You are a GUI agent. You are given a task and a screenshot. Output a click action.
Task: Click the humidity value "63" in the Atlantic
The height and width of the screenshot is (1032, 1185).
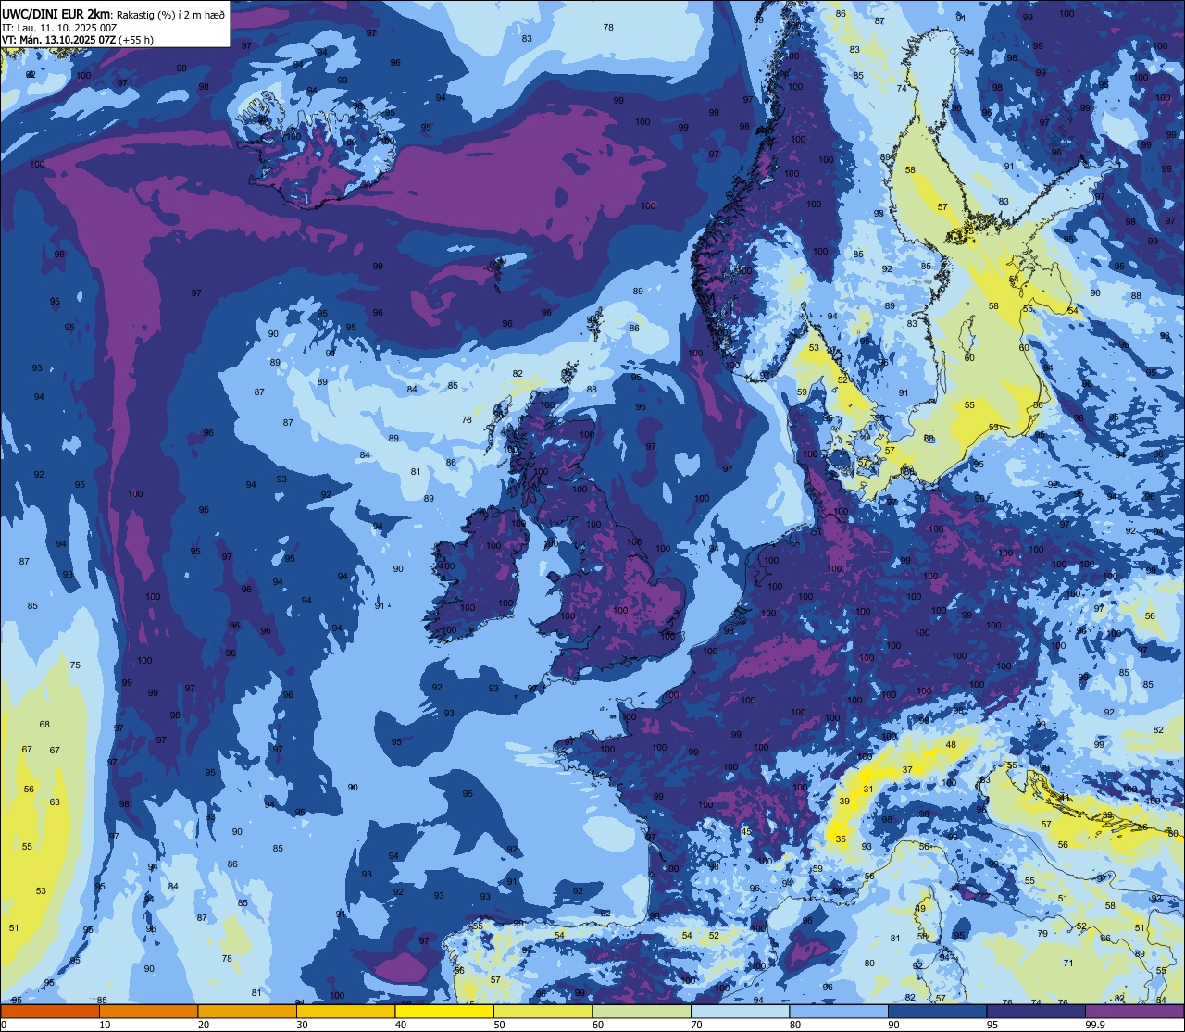(55, 802)
